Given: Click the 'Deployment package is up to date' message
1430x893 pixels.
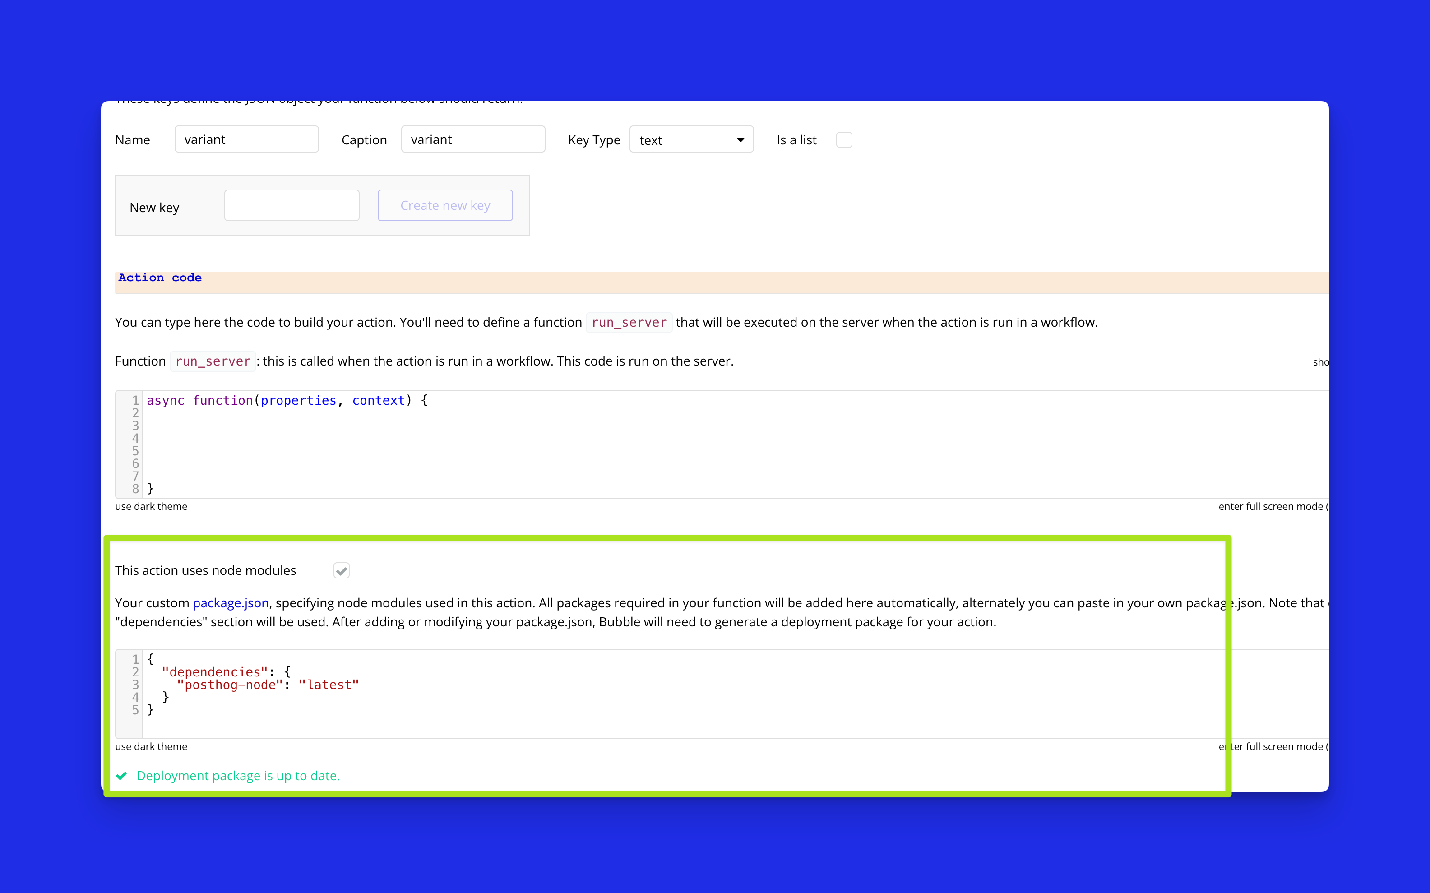Looking at the screenshot, I should coord(238,776).
